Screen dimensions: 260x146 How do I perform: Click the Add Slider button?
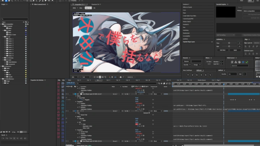223,50
